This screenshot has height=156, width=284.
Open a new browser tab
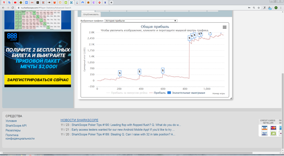tap(111, 2)
